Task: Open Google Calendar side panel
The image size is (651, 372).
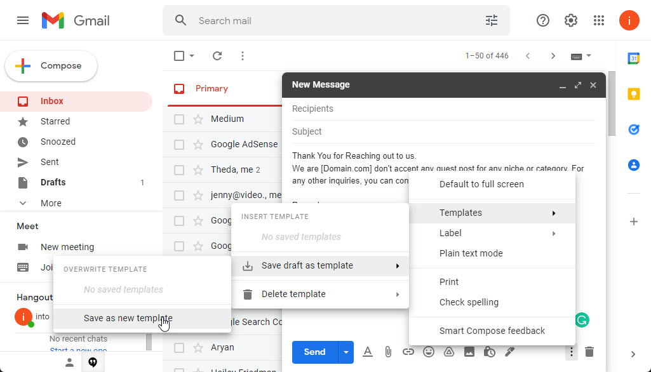Action: (634, 58)
